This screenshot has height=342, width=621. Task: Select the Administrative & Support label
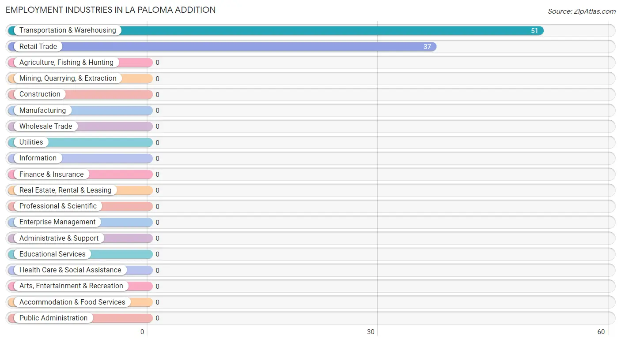59,238
